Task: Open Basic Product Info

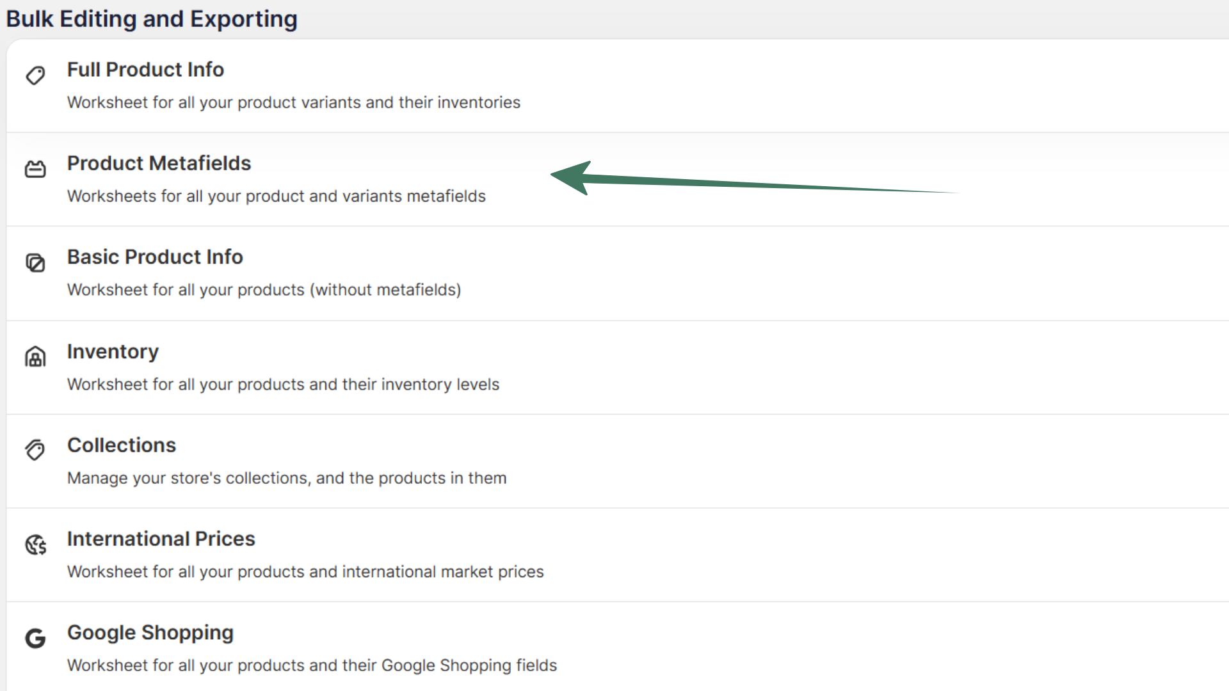Action: [x=155, y=257]
